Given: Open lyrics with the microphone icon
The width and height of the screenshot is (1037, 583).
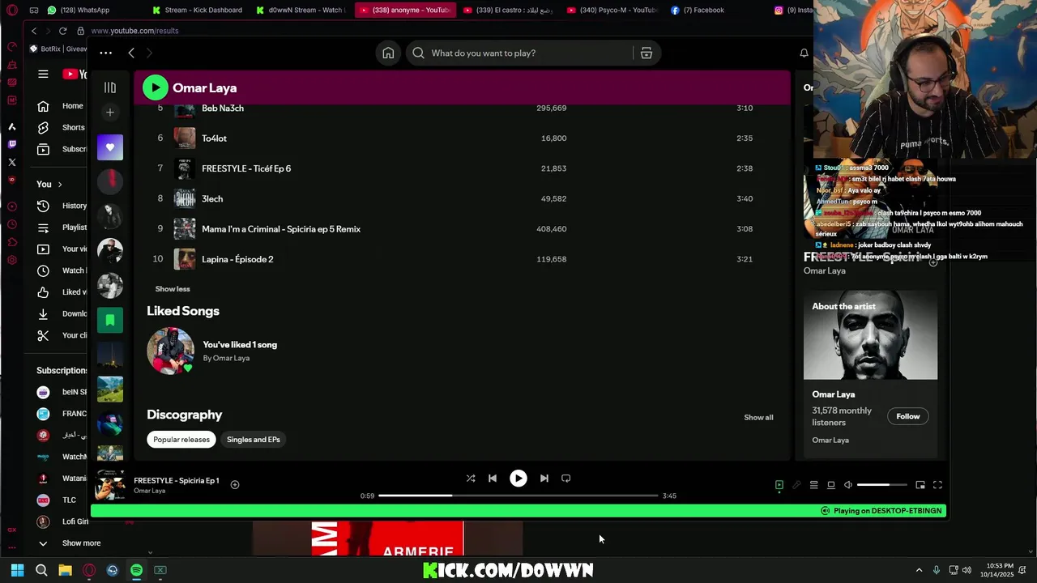Looking at the screenshot, I should [x=796, y=485].
